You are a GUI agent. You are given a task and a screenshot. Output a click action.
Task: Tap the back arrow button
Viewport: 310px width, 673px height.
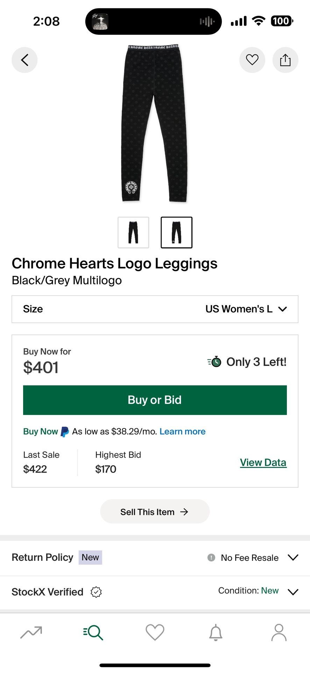pyautogui.click(x=24, y=60)
